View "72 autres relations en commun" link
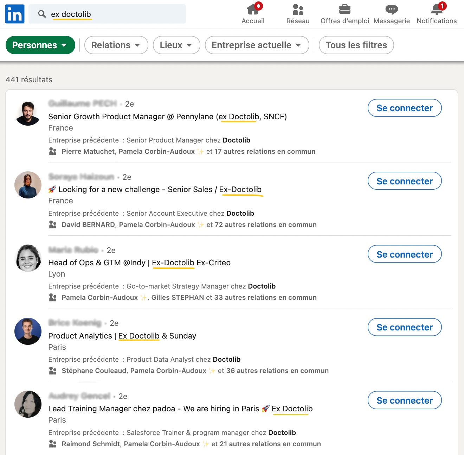This screenshot has height=455, width=464. pyautogui.click(x=266, y=225)
